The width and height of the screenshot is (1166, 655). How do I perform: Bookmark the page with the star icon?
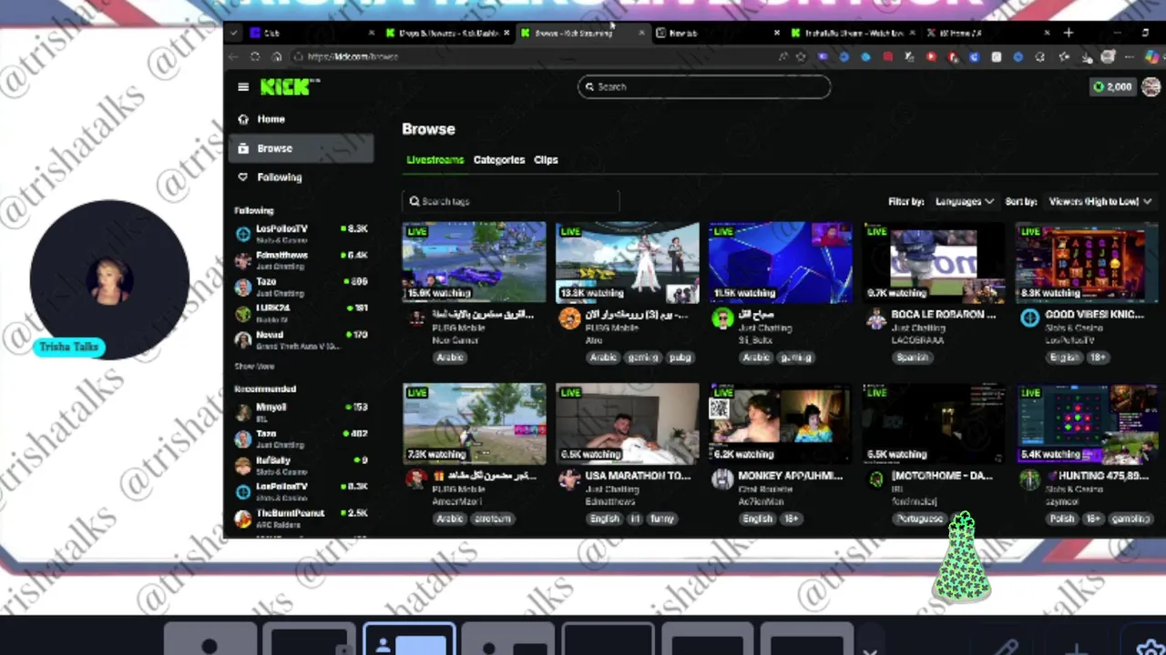pyautogui.click(x=801, y=56)
